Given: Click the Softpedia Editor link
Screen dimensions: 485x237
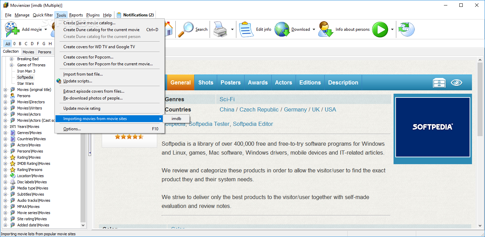Looking at the screenshot, I should pos(253,124).
